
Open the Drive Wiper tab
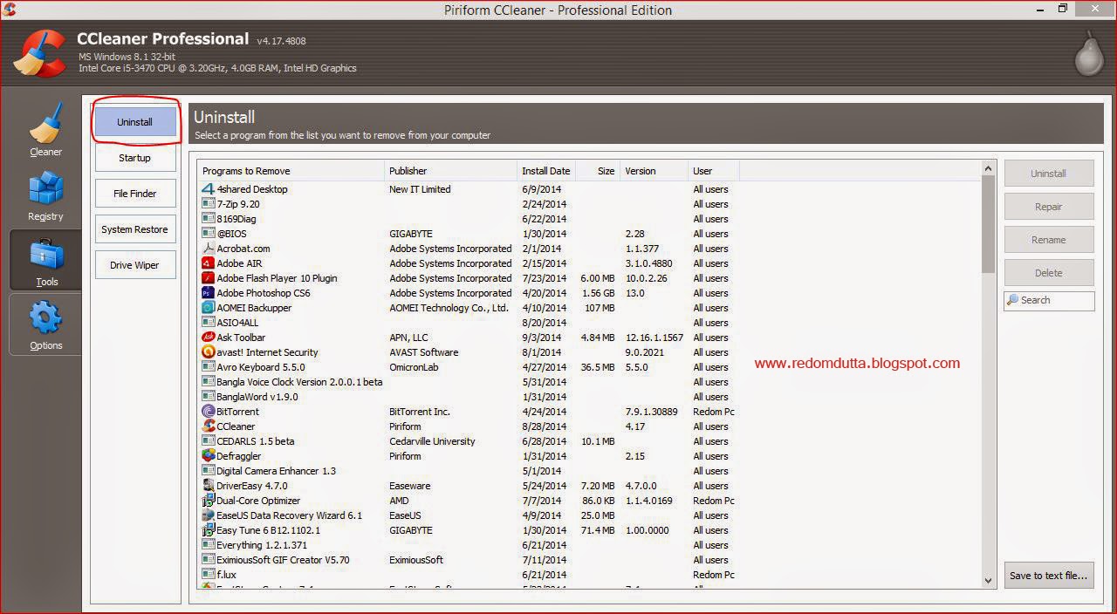click(x=135, y=265)
